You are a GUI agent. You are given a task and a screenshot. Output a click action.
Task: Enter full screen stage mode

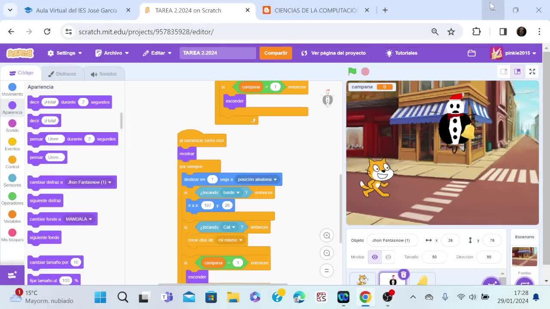pos(532,72)
